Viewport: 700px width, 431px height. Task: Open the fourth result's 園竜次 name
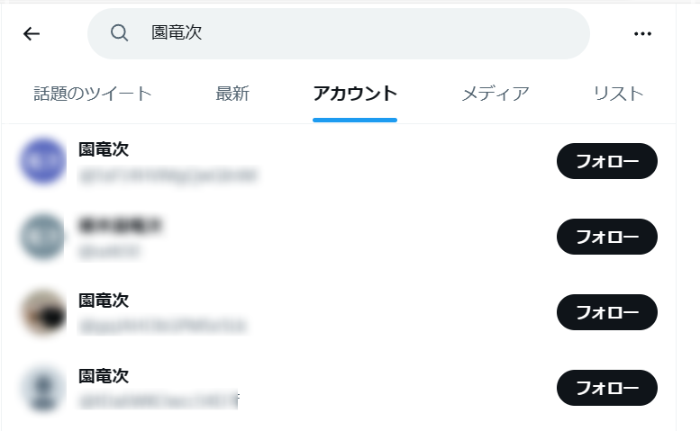pos(104,376)
